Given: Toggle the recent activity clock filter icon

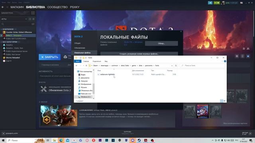Looking at the screenshot, I should [x=30, y=19].
